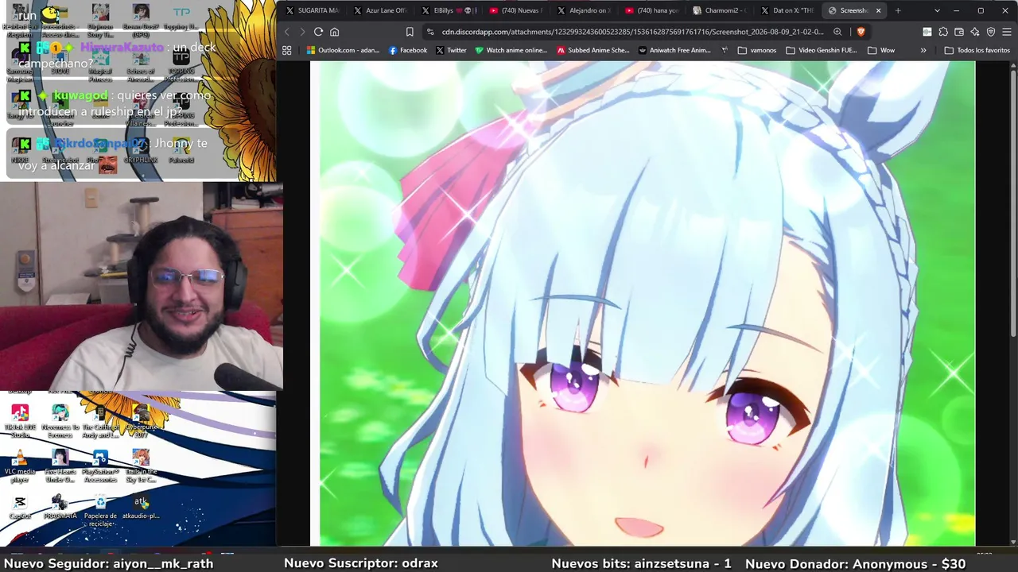The image size is (1018, 572).
Task: Open the Wow bookmarks folder
Action: 881,50
